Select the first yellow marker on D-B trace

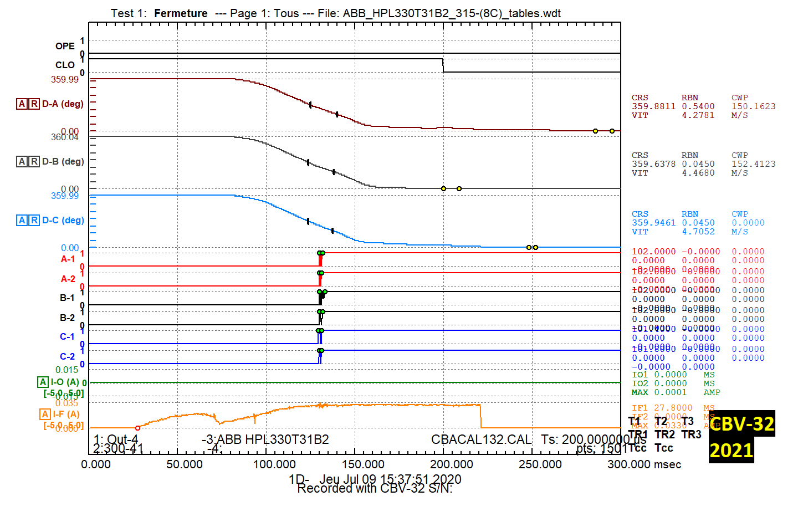pyautogui.click(x=443, y=189)
